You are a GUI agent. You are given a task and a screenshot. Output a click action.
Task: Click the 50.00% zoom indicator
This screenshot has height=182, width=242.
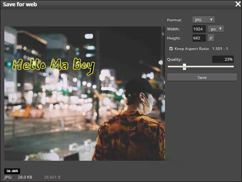click(12, 171)
